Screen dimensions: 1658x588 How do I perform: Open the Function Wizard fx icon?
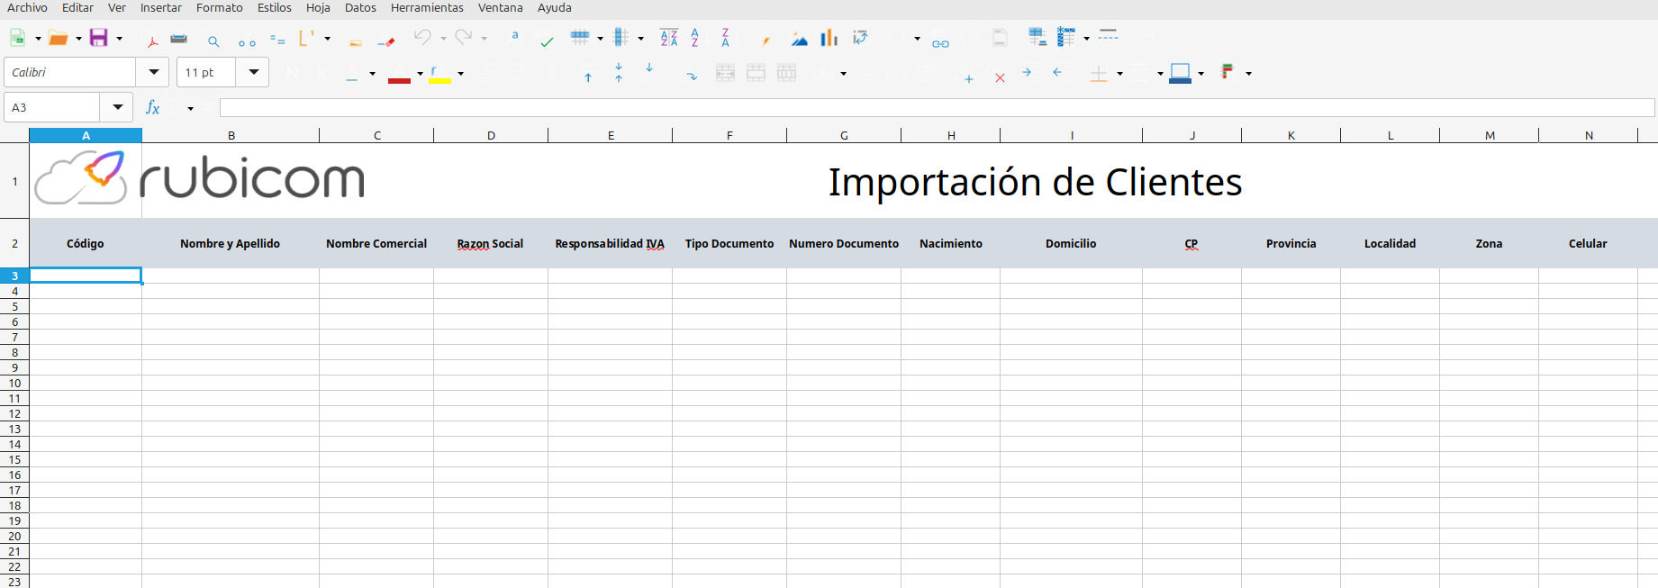[153, 108]
